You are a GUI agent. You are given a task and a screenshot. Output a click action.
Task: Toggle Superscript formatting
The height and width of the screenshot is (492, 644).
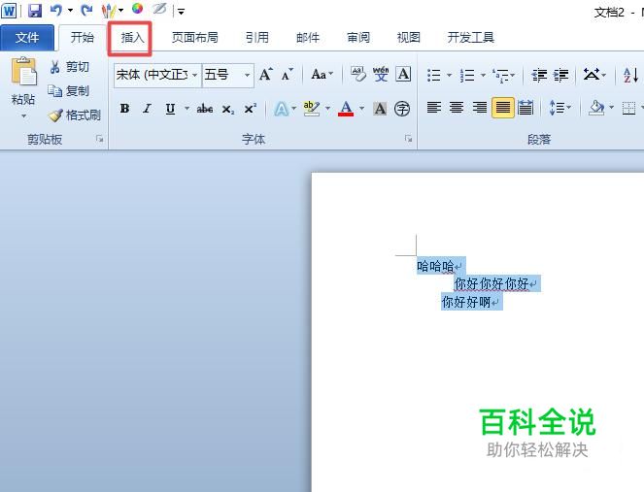[251, 109]
